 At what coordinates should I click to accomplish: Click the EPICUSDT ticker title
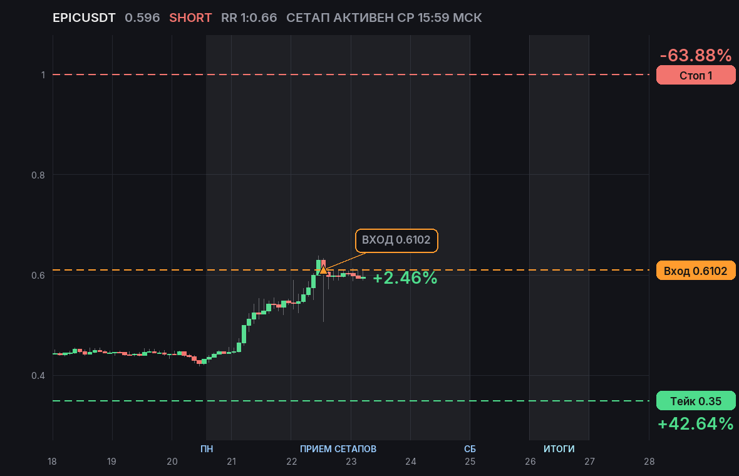(84, 18)
